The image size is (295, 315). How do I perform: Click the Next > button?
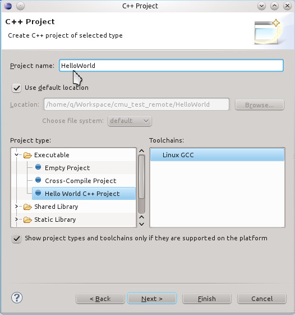[x=152, y=299]
